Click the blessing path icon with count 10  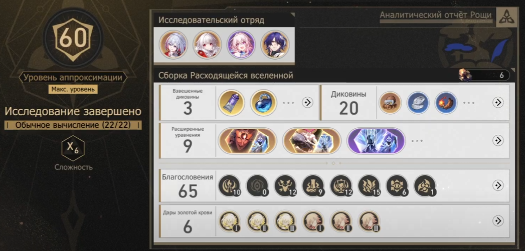tap(230, 186)
